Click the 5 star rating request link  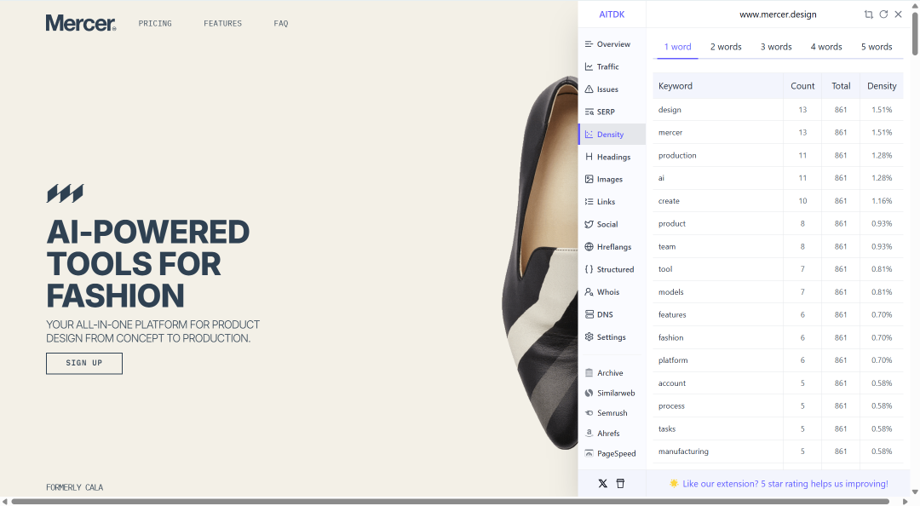click(785, 484)
